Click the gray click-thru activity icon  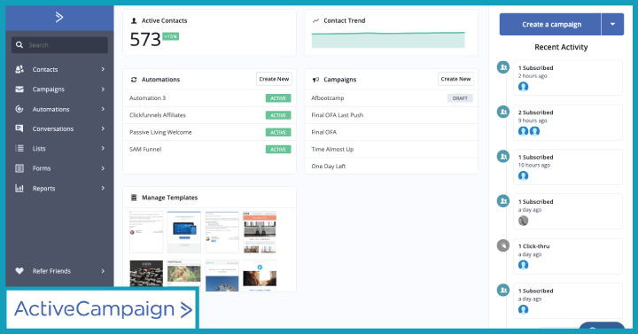coord(503,245)
